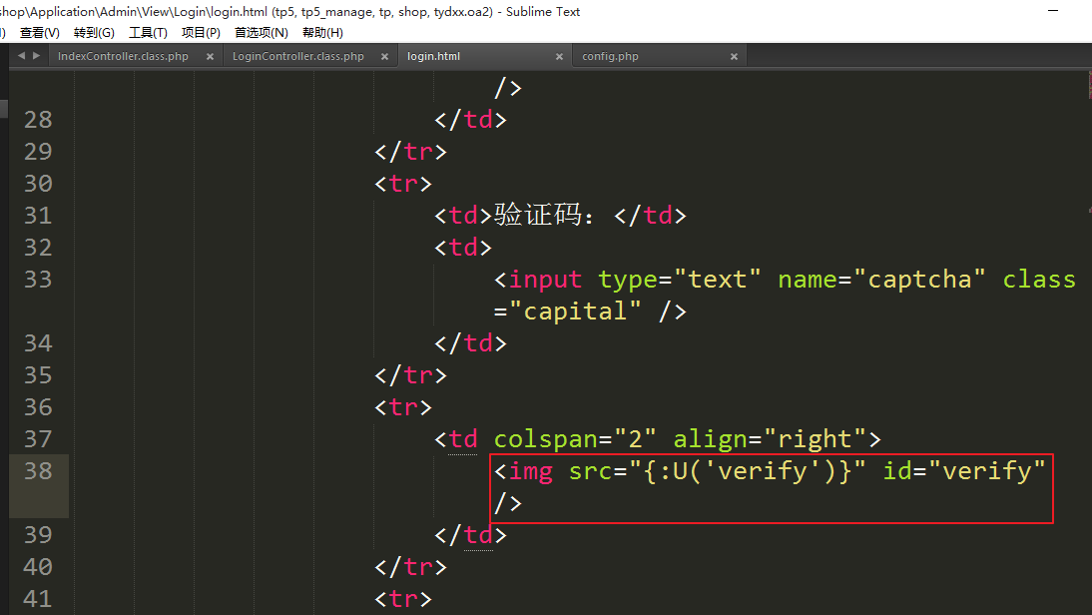Image resolution: width=1092 pixels, height=615 pixels.
Task: Open the 查看(V) menu
Action: tap(40, 33)
